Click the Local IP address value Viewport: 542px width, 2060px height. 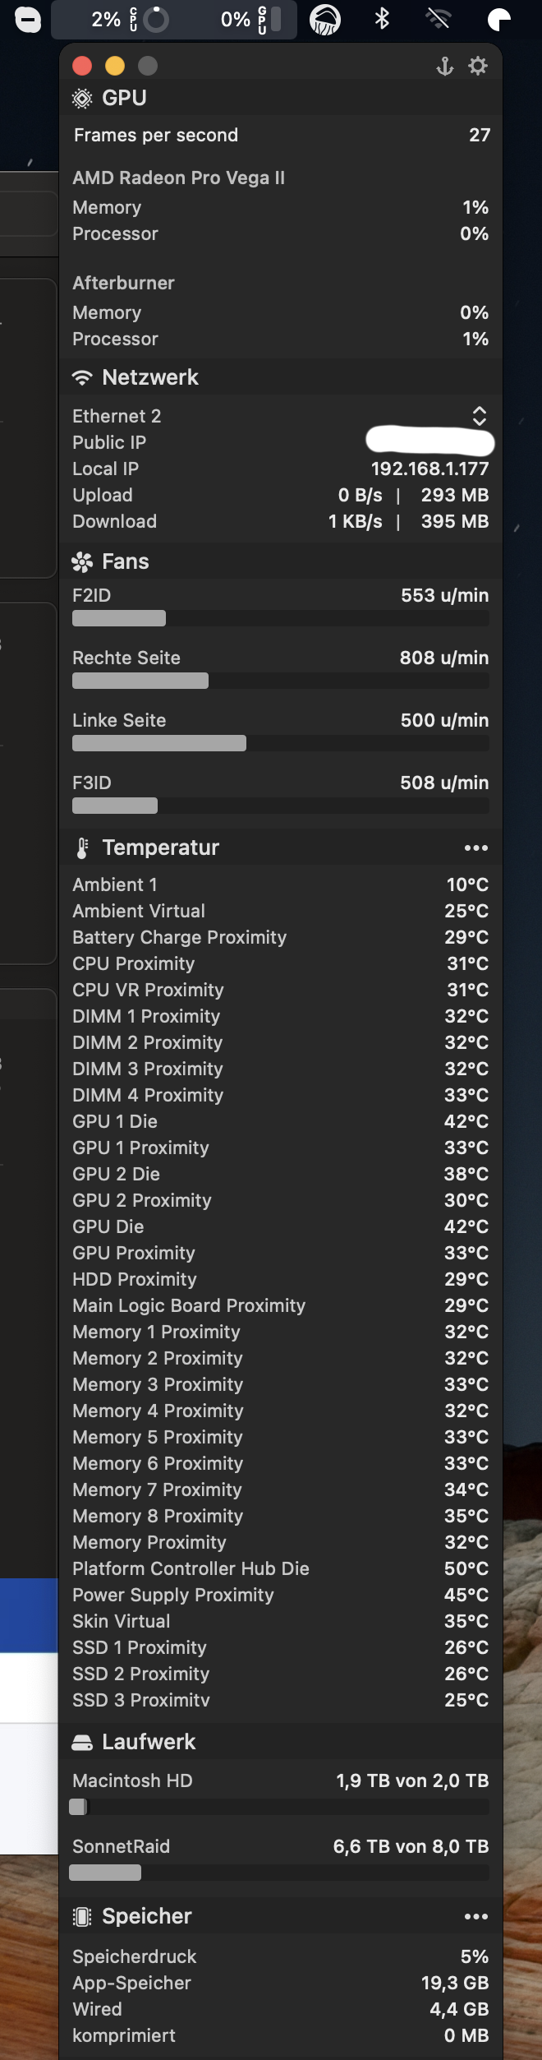[x=429, y=469]
